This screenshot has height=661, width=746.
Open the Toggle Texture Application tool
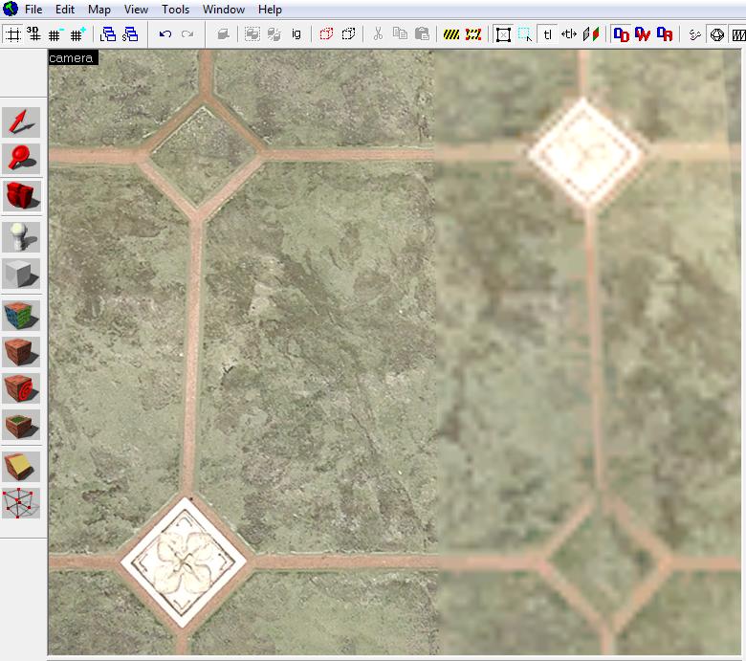tap(21, 315)
